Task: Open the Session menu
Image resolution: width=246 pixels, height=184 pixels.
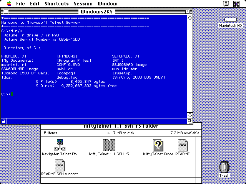Action: tap(83, 3)
